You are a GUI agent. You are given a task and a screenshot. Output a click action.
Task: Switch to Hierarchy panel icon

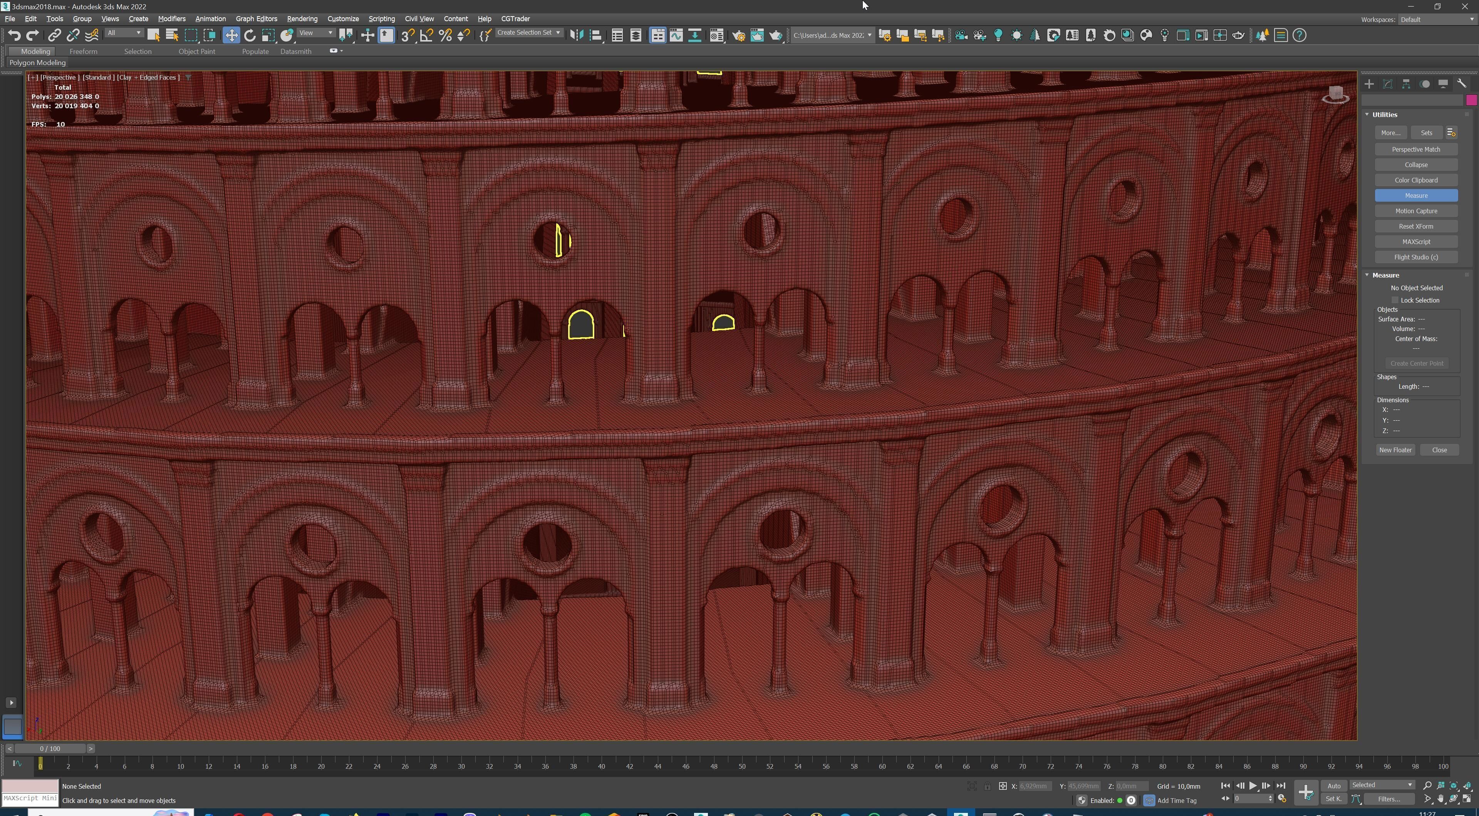coord(1406,84)
